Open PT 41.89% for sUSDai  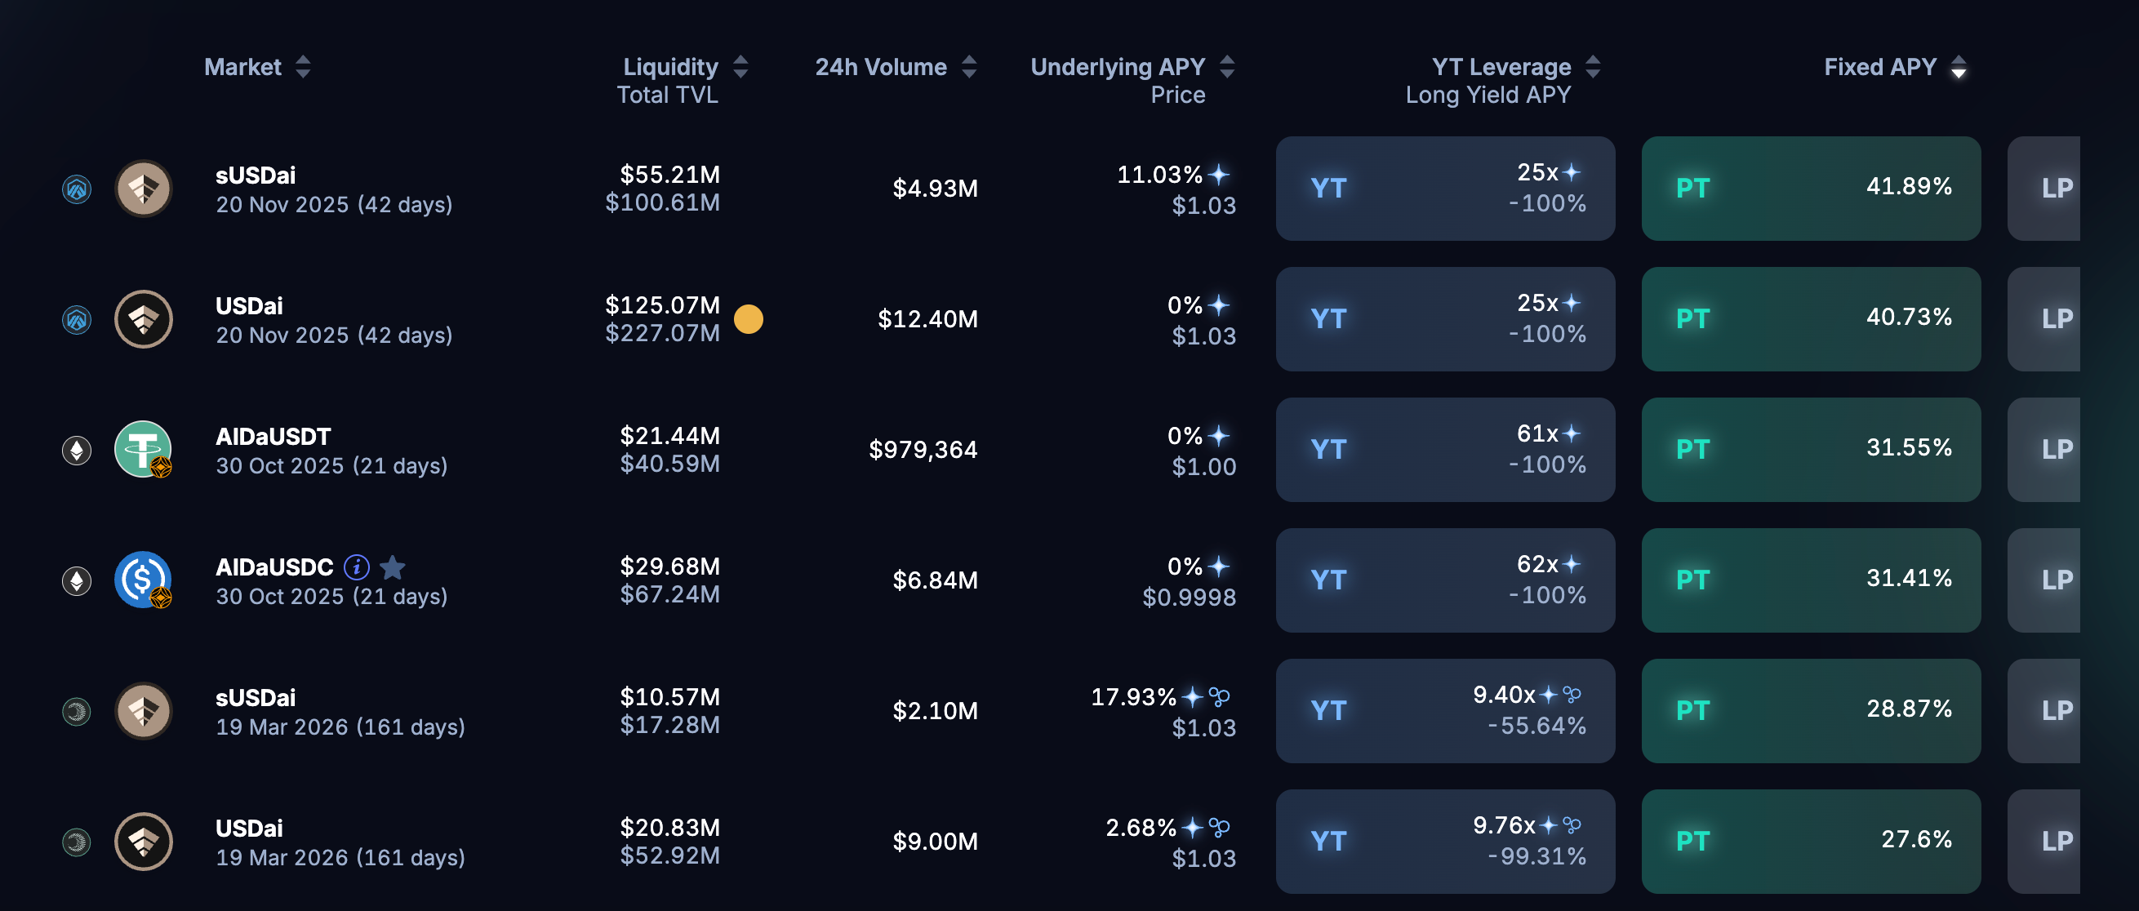coord(1810,189)
